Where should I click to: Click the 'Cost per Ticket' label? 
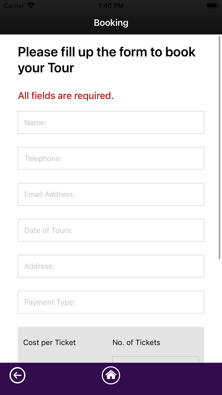coord(49,343)
